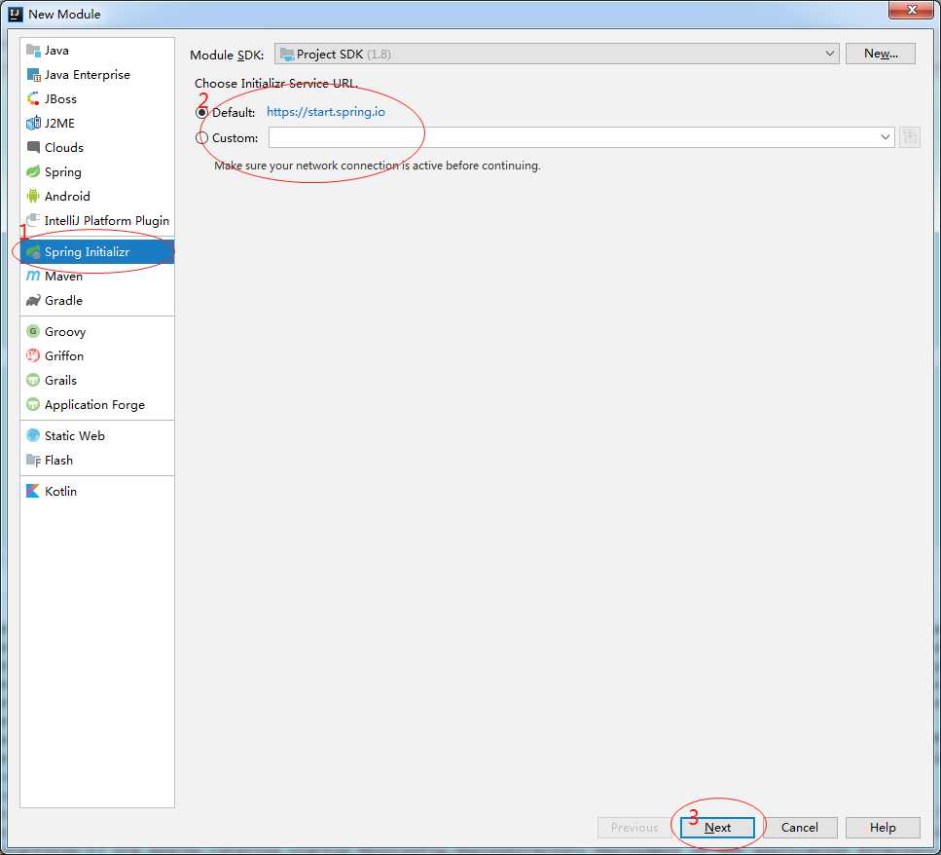Image resolution: width=941 pixels, height=855 pixels.
Task: Select IntelliJ Platform Plugin entry
Action: 97,220
